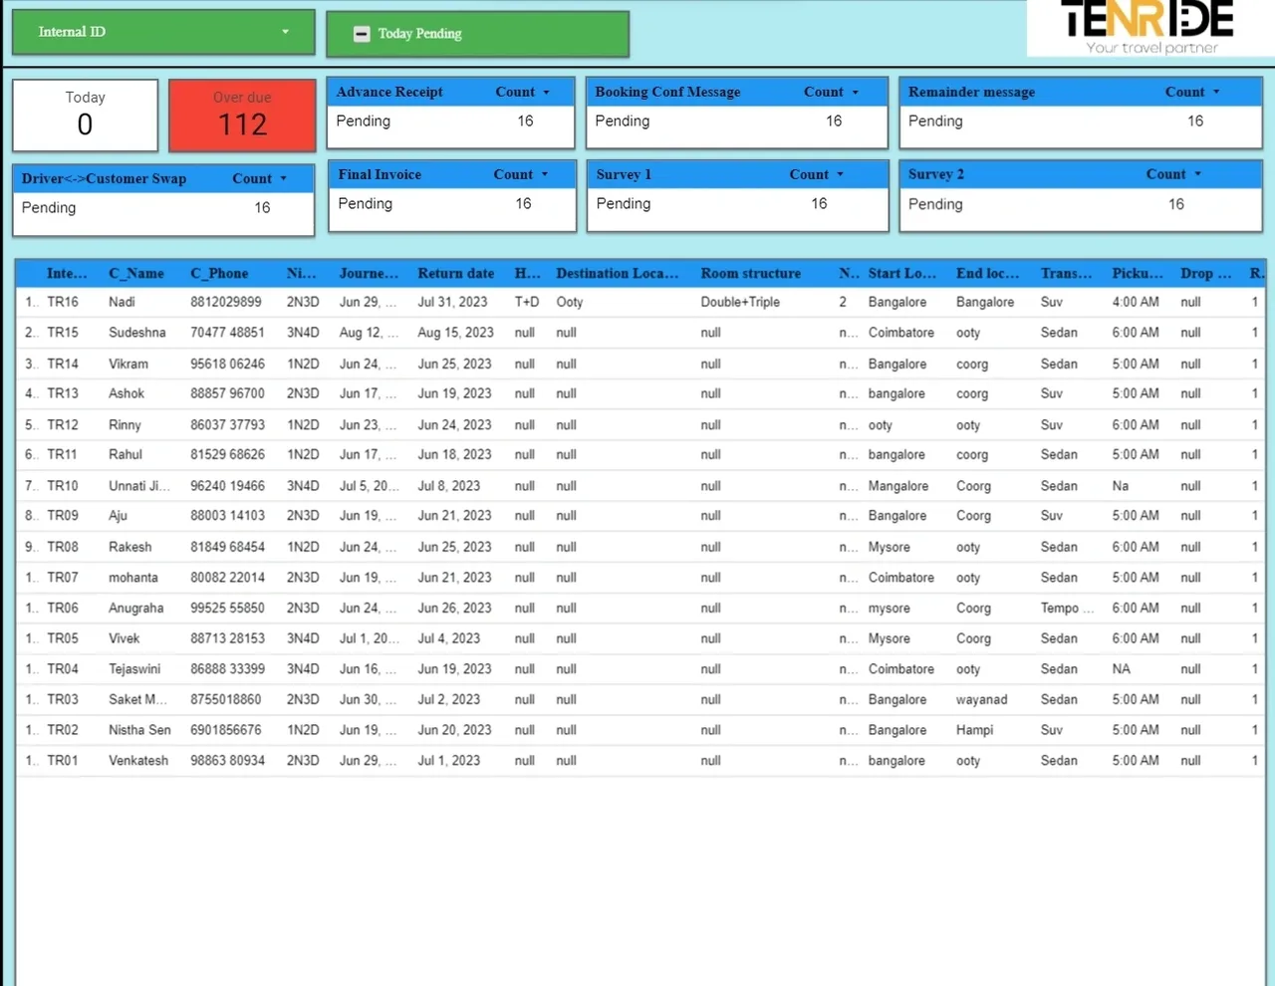Expand the Count sort arrow in Survey 2 card
1275x986 pixels.
(1197, 174)
